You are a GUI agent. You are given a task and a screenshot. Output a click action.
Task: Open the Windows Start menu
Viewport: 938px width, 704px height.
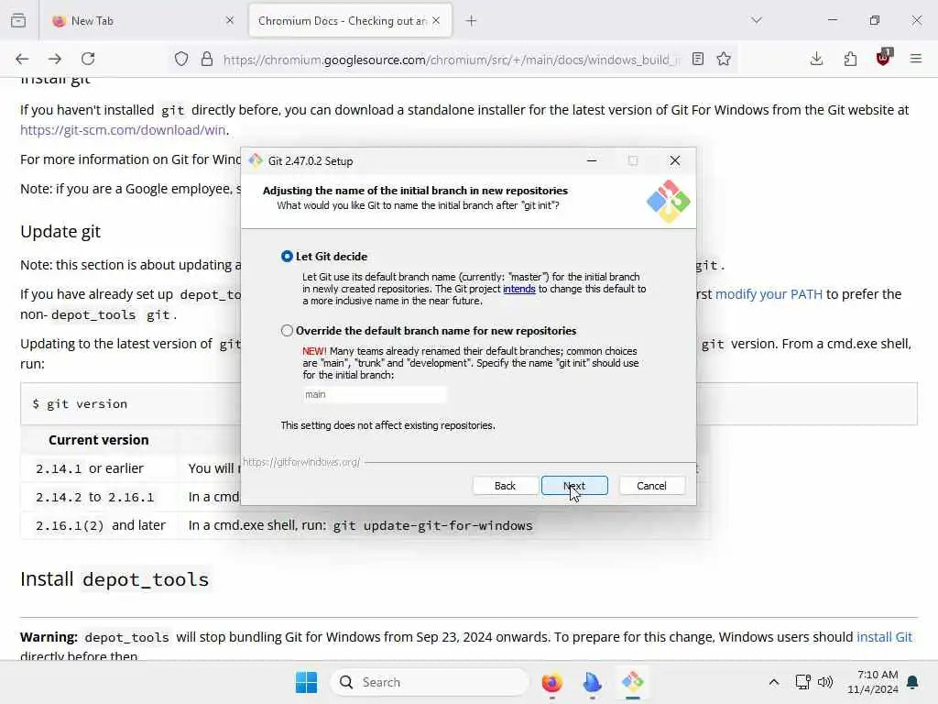(306, 682)
